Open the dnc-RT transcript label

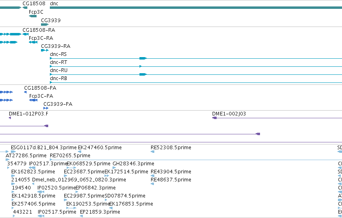(58, 62)
